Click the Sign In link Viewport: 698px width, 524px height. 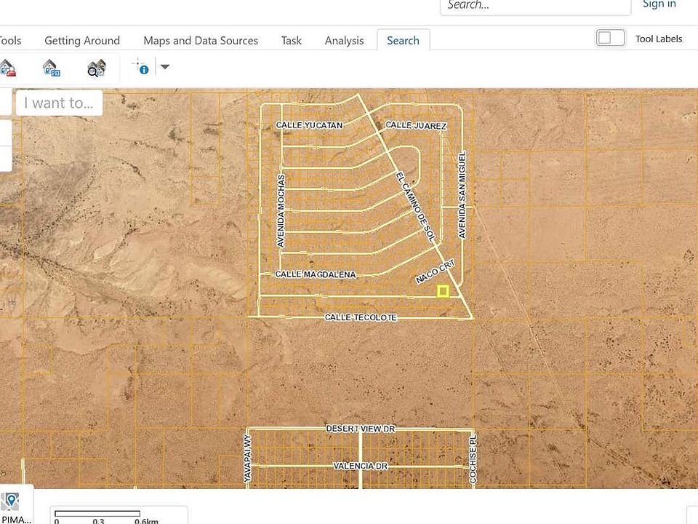659,4
